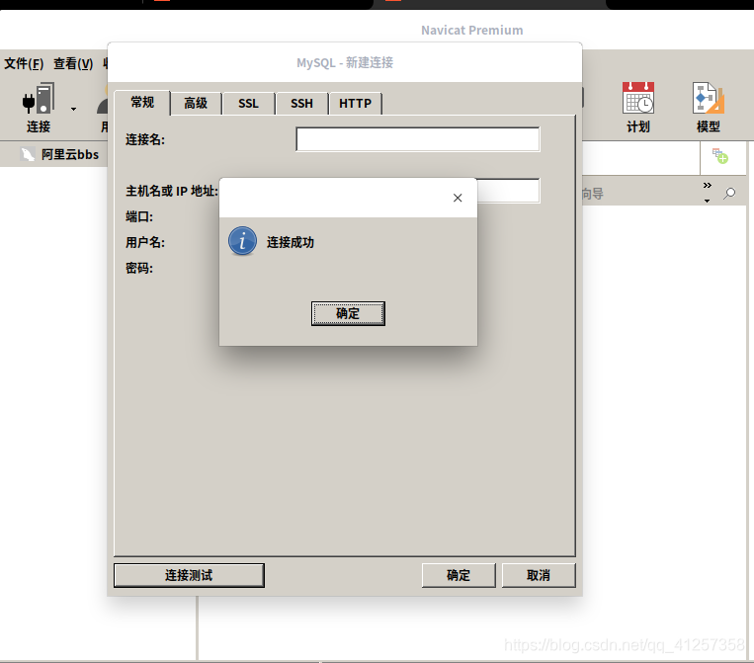Open the 连接 dropdown arrow in toolbar
Screen dimensions: 754x663
click(x=73, y=109)
